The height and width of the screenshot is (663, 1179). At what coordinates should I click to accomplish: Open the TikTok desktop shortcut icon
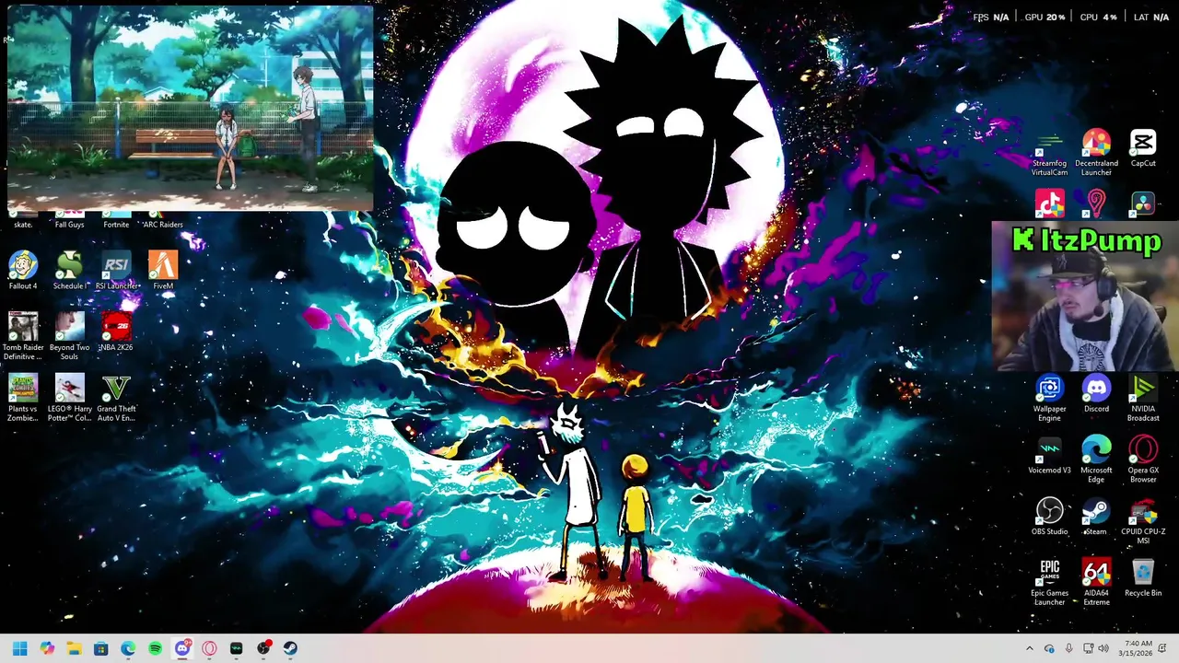[x=1049, y=204]
